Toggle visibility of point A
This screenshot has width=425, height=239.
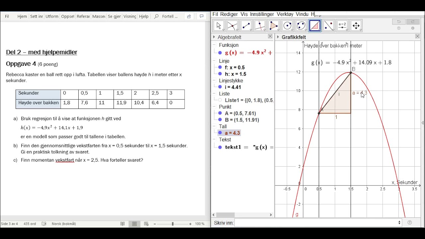[x=220, y=113]
